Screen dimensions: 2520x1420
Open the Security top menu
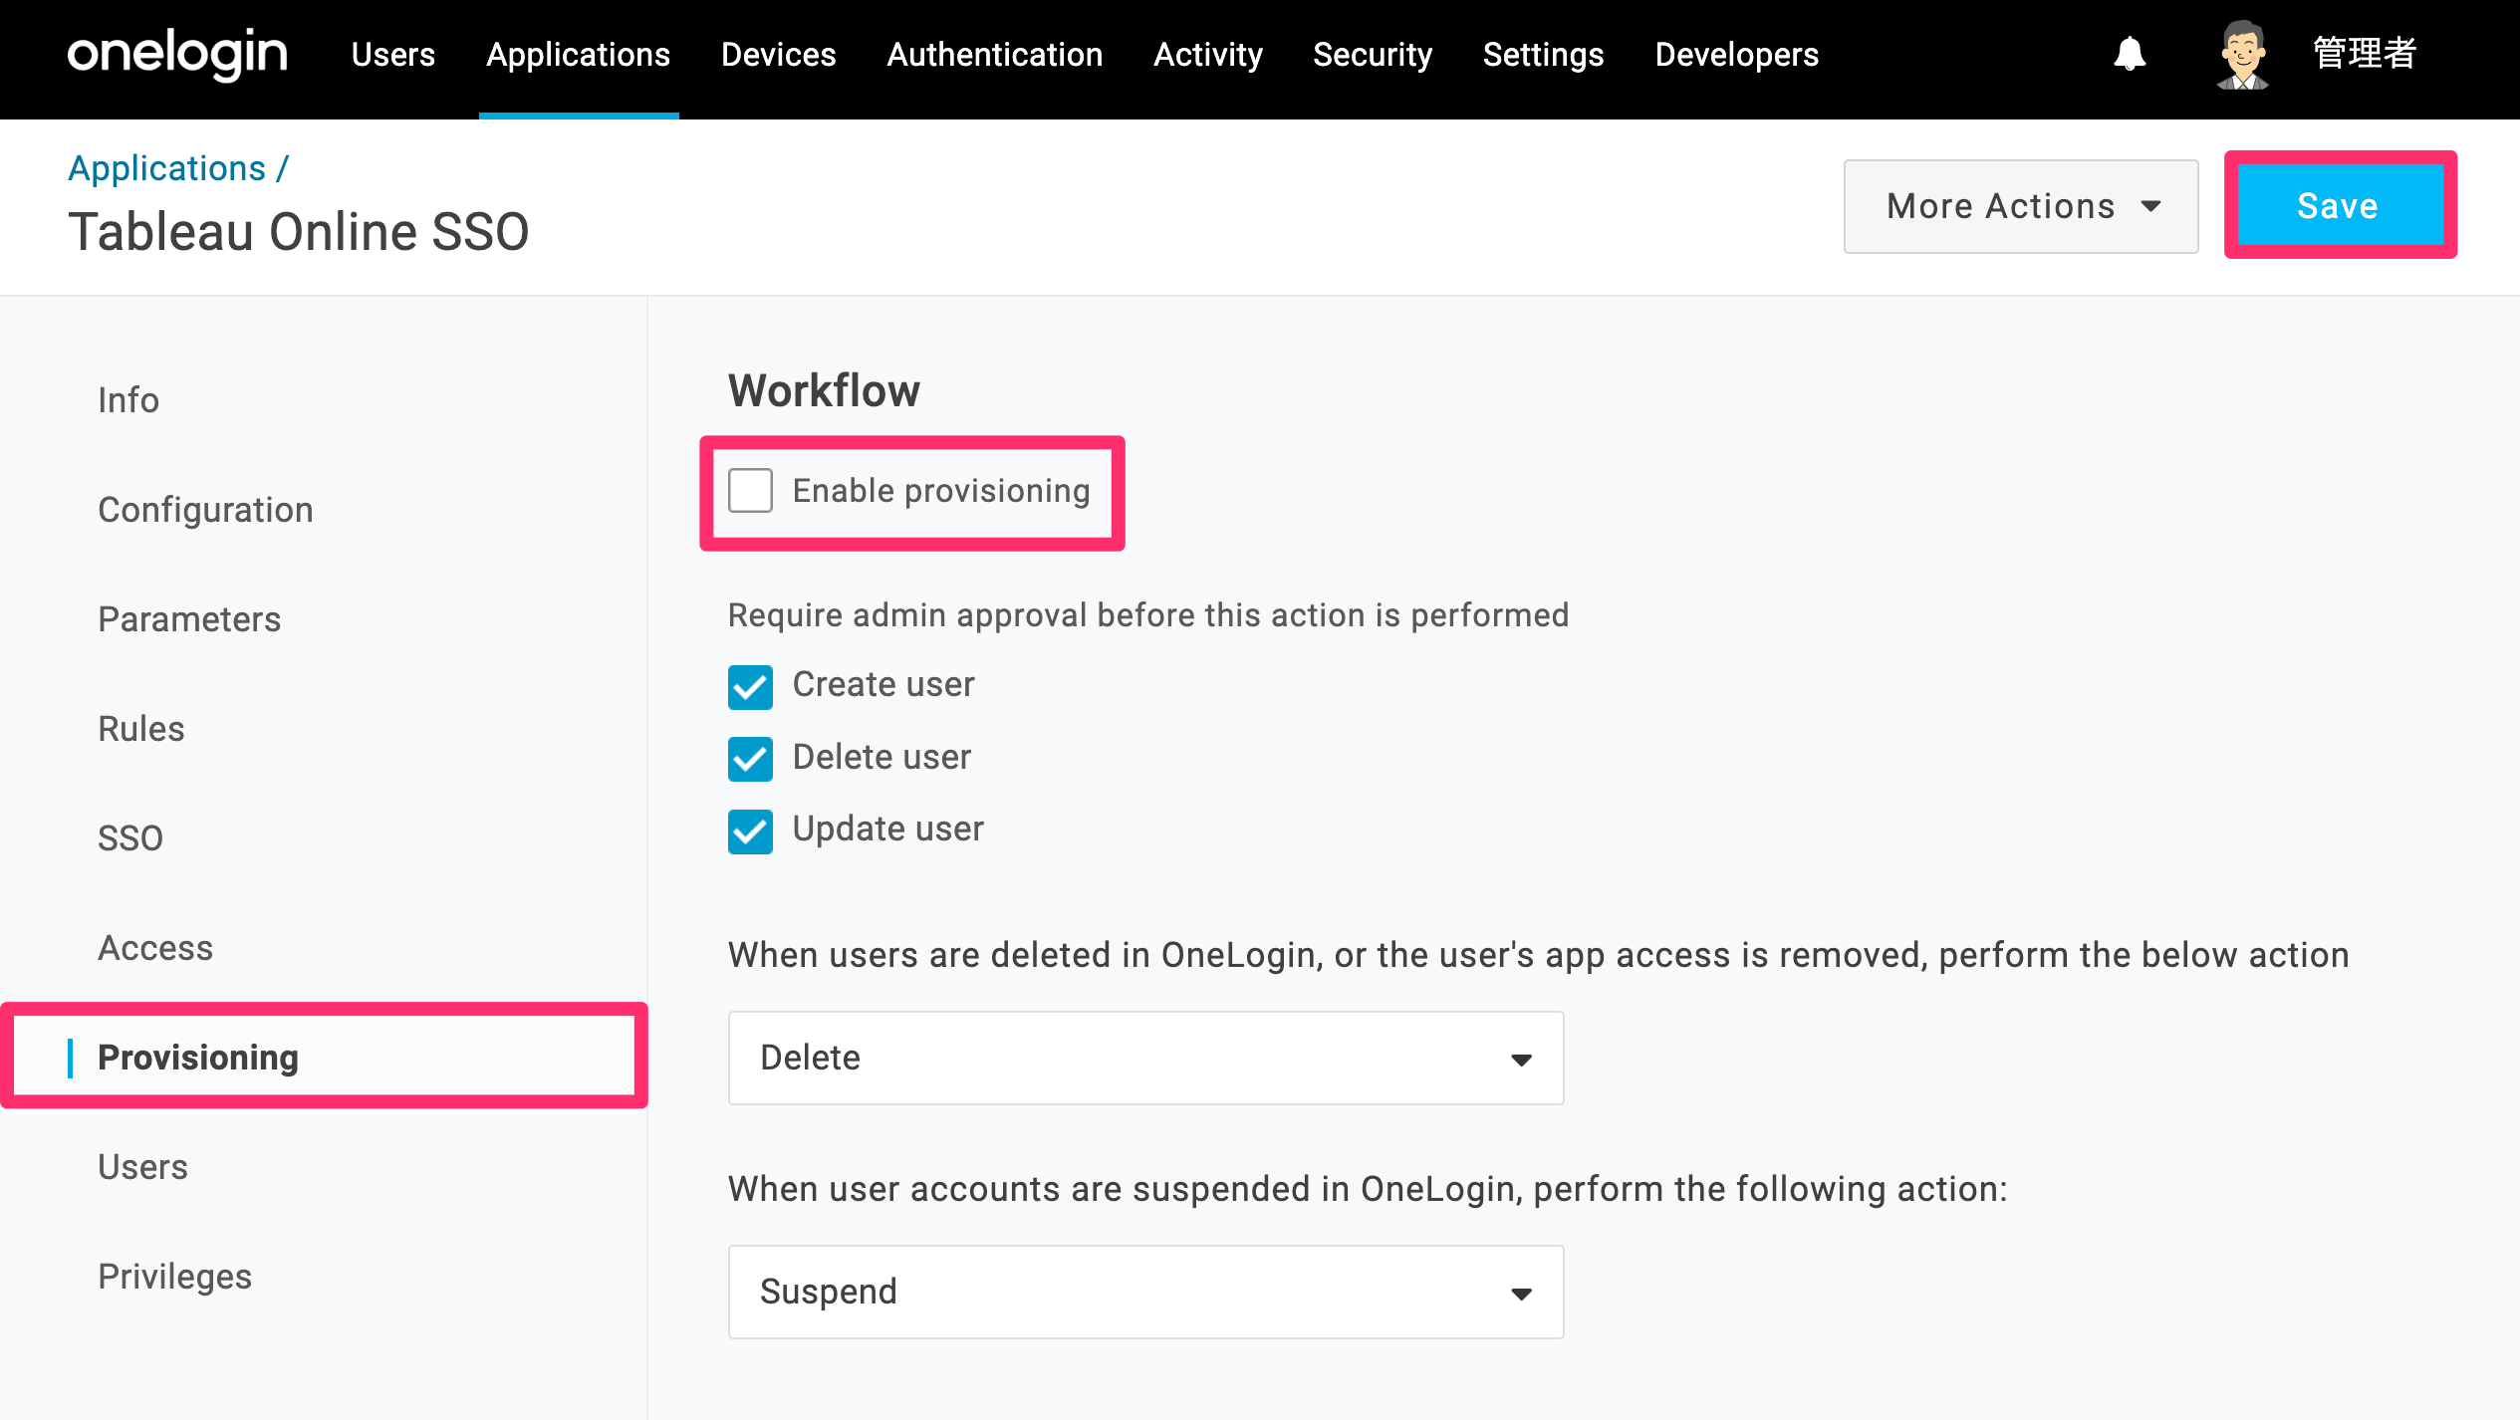pos(1372,54)
